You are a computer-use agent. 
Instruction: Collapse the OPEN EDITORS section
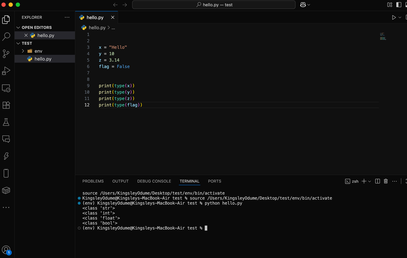pos(18,27)
